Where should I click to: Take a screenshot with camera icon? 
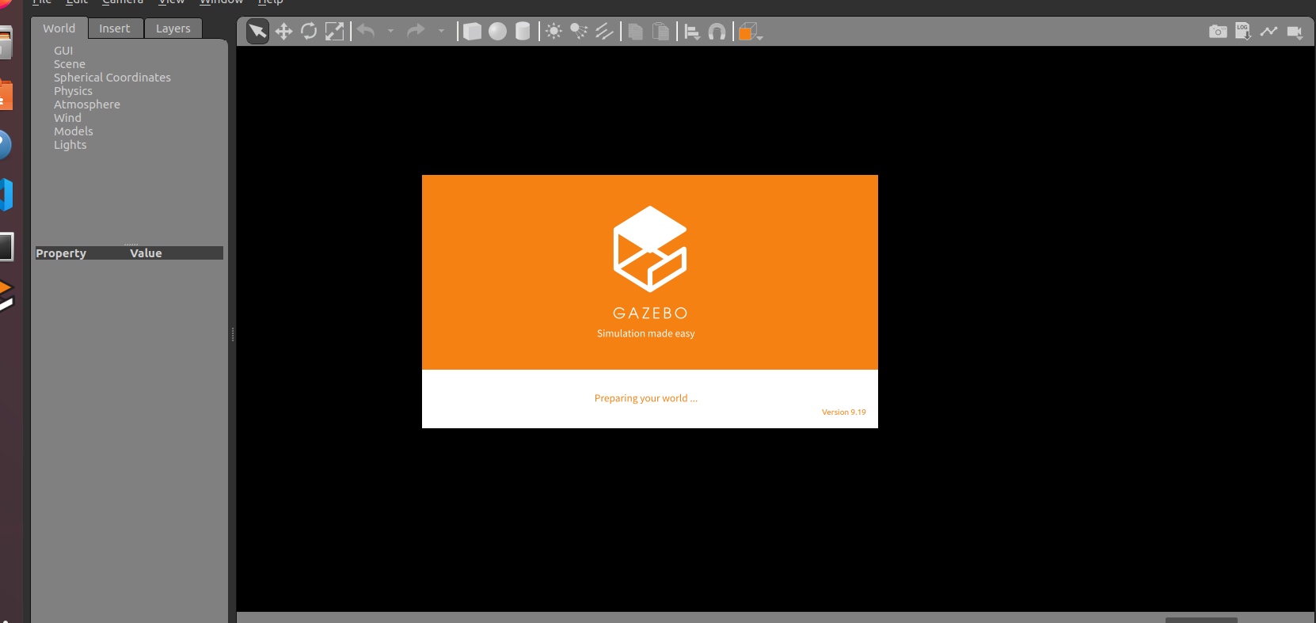coord(1218,32)
